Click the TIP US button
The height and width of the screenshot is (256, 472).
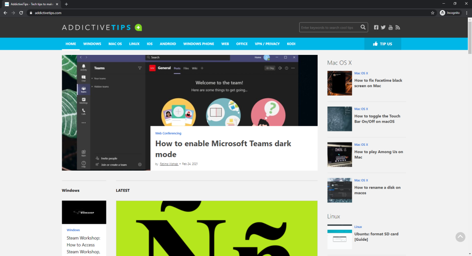coord(383,44)
